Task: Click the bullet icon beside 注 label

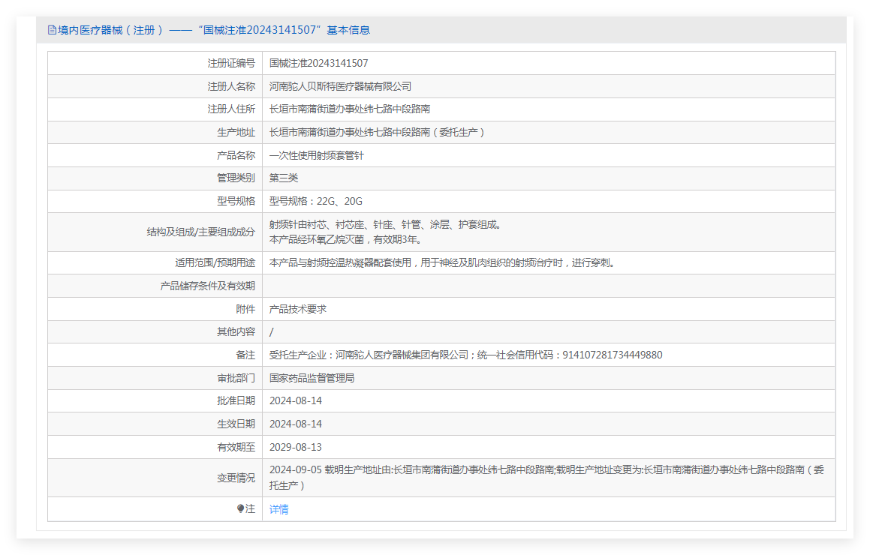Action: (x=240, y=508)
